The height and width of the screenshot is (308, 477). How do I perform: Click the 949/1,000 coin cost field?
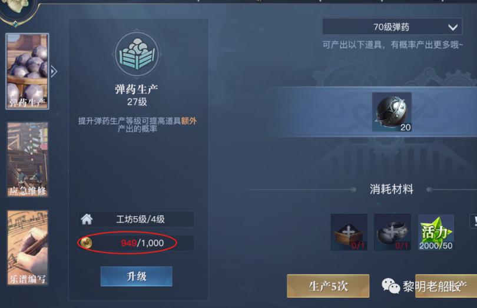[136, 243]
